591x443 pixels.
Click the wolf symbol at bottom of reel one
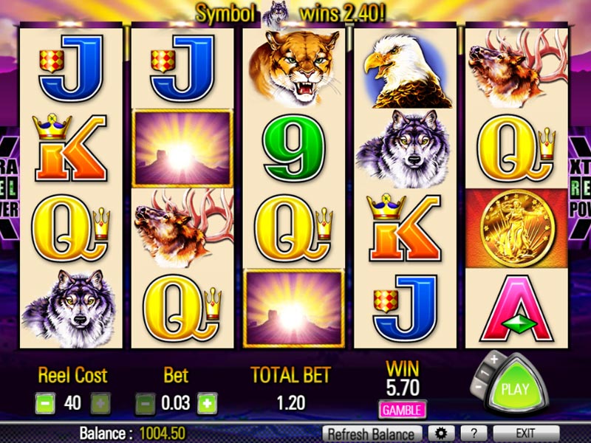point(70,308)
